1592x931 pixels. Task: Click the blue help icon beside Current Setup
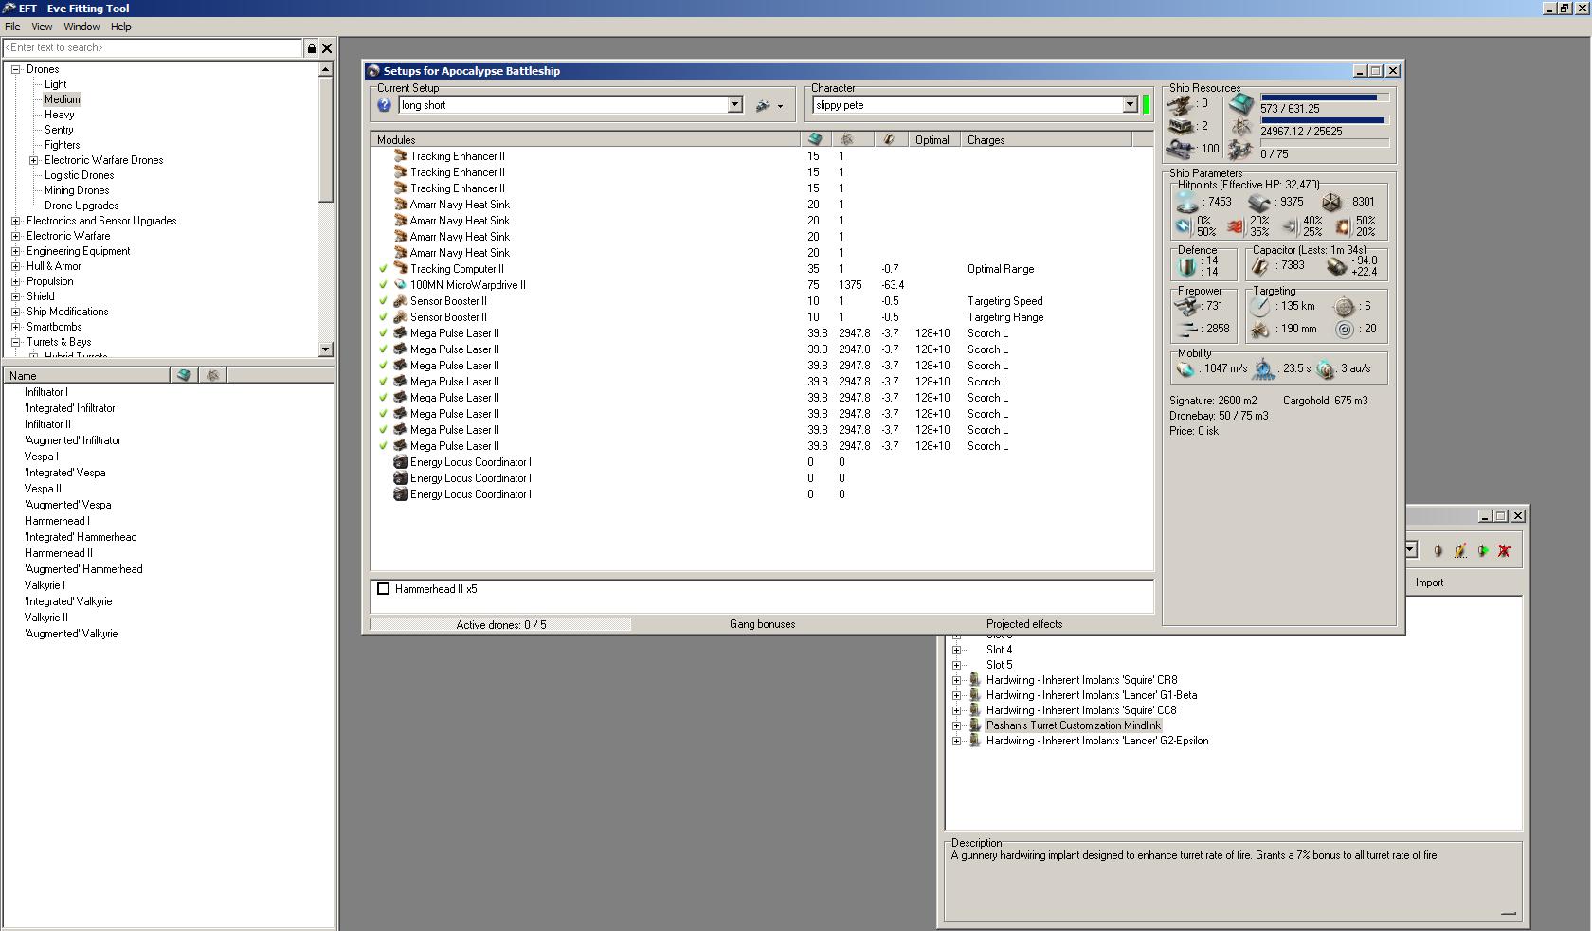tap(384, 105)
